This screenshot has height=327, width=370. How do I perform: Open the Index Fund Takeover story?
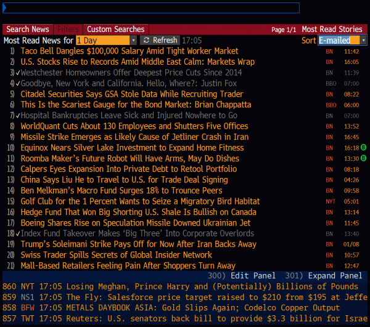138,233
